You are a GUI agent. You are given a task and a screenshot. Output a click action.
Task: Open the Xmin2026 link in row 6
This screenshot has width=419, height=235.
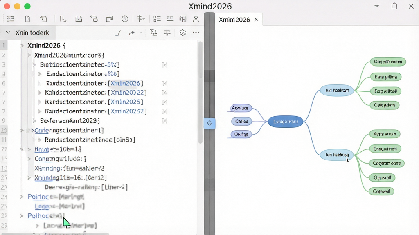click(125, 83)
